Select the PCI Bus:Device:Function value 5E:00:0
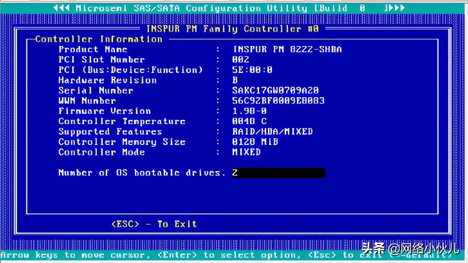 [252, 70]
